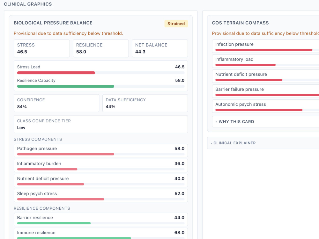Click the Inflammatory load label
319x239 pixels.
pyautogui.click(x=234, y=59)
